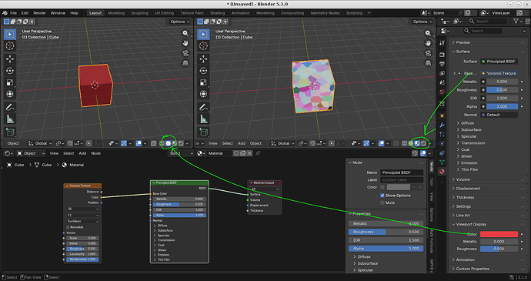
Task: Toggle the Show Options checkbox
Action: (382, 196)
